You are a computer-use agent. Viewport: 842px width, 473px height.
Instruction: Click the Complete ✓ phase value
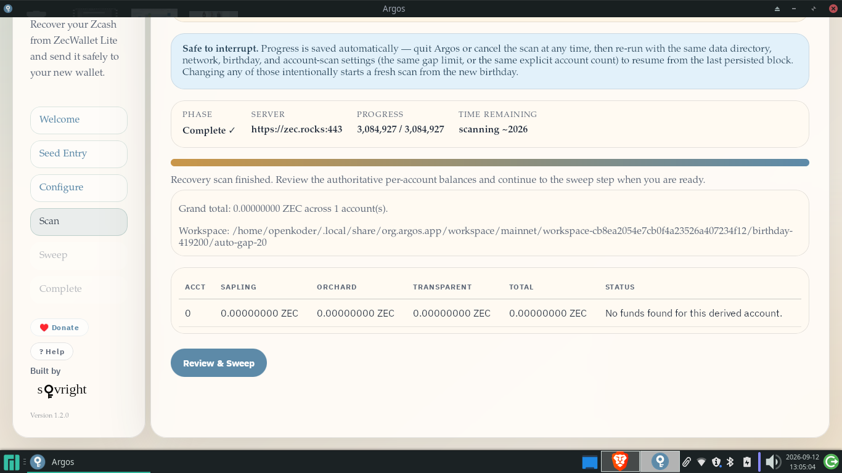[x=209, y=130]
